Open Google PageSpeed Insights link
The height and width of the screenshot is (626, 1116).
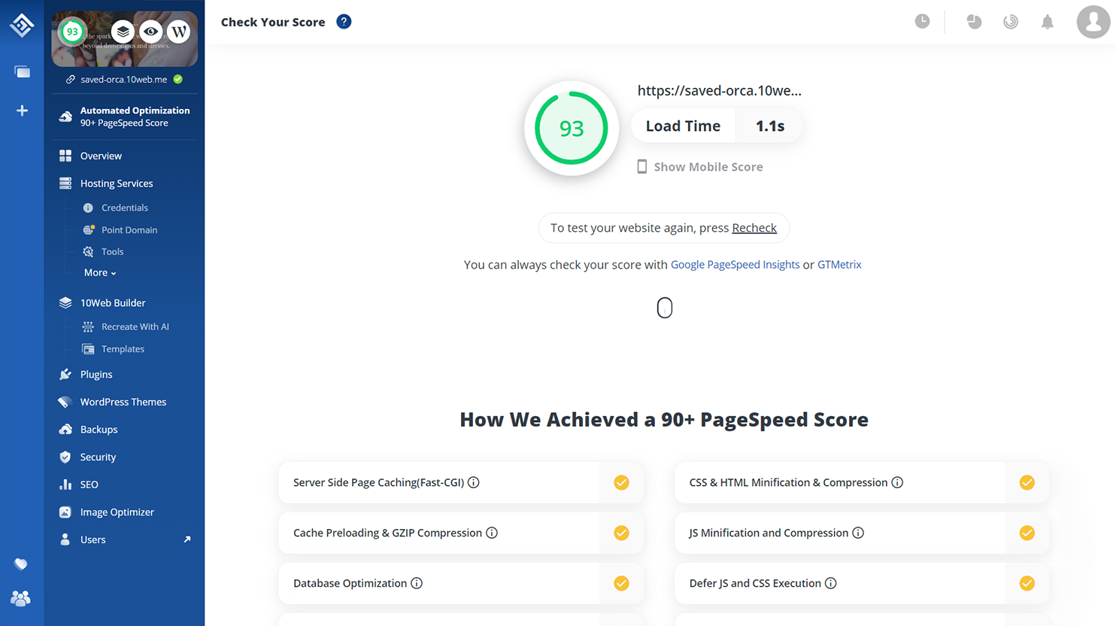(x=735, y=264)
